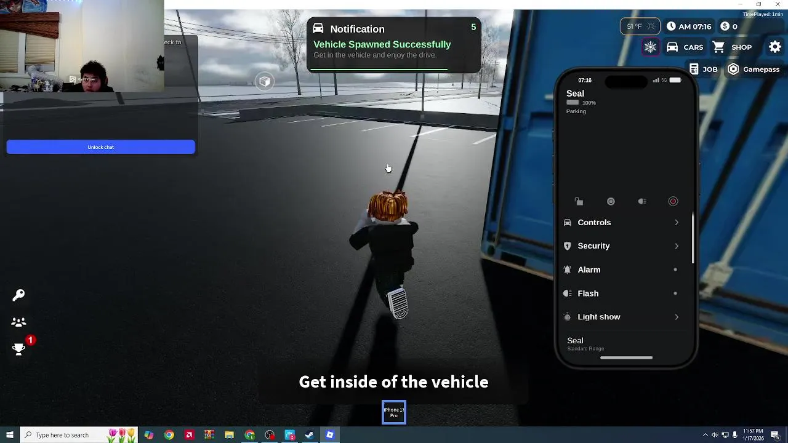This screenshot has width=788, height=443.
Task: Click the Seal Standard Range label
Action: 585,344
